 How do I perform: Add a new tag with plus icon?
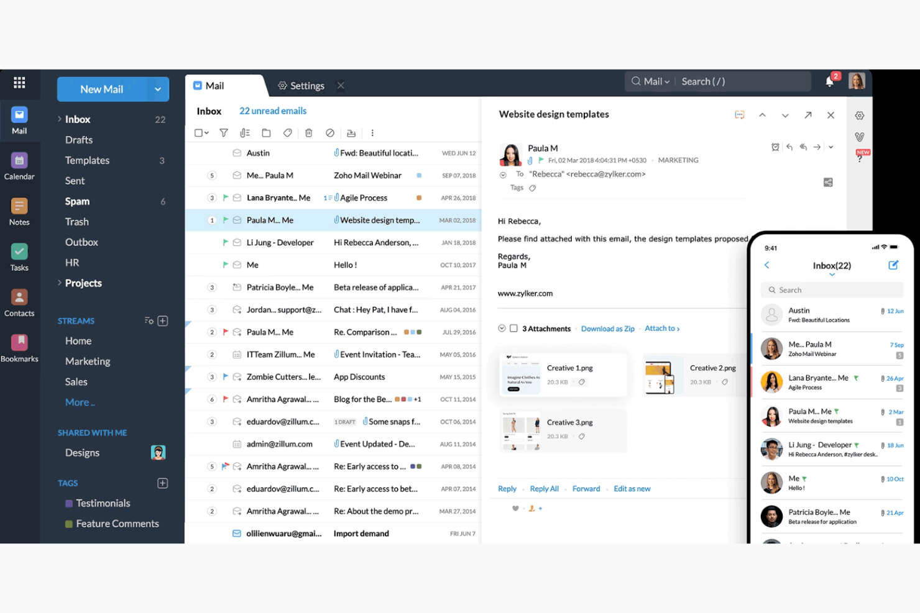tap(163, 483)
